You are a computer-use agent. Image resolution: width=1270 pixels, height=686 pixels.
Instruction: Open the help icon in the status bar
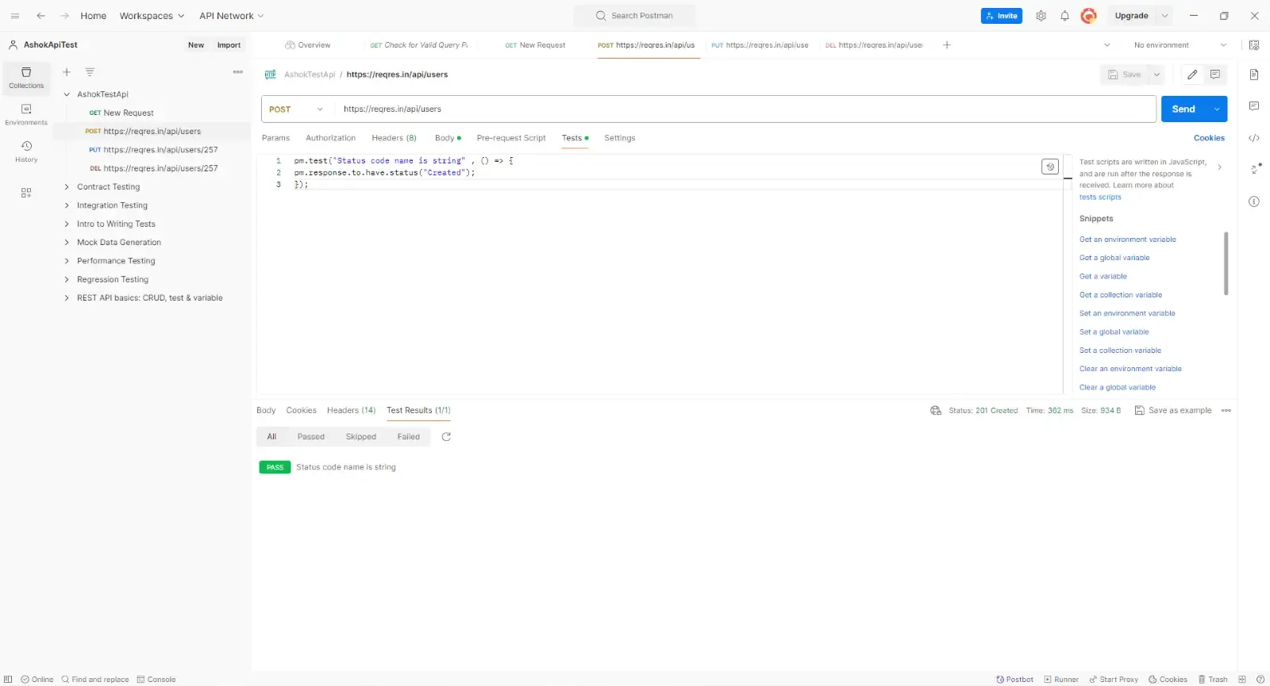(1260, 680)
